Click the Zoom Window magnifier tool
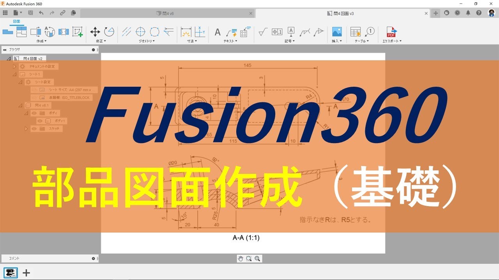Image resolution: width=499 pixels, height=280 pixels. pos(249,259)
